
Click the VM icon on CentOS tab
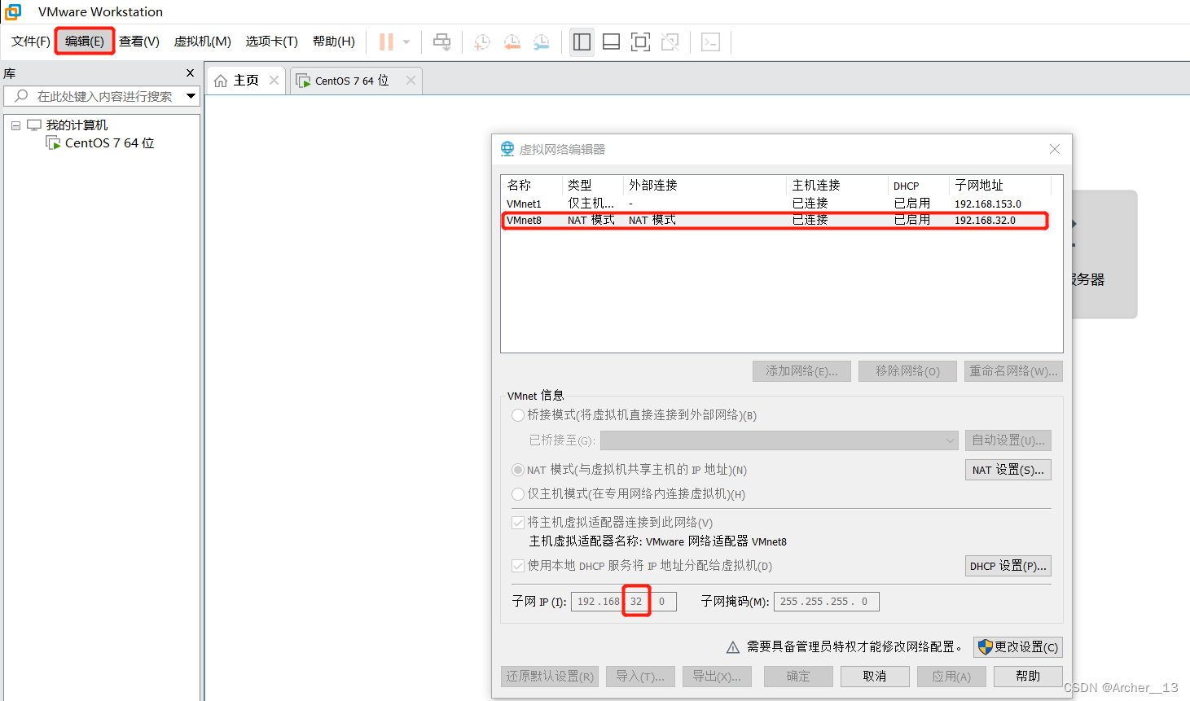303,81
